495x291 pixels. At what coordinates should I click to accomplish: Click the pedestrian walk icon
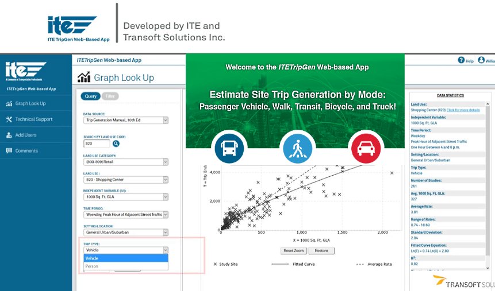point(297,148)
